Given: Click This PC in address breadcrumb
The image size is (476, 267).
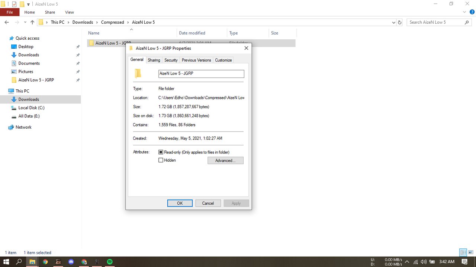Looking at the screenshot, I should point(58,22).
